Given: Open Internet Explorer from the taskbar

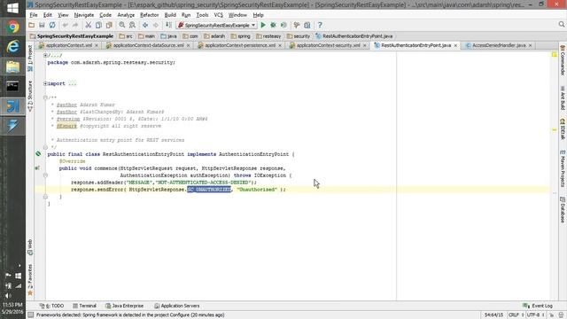Looking at the screenshot, I should [x=12, y=47].
